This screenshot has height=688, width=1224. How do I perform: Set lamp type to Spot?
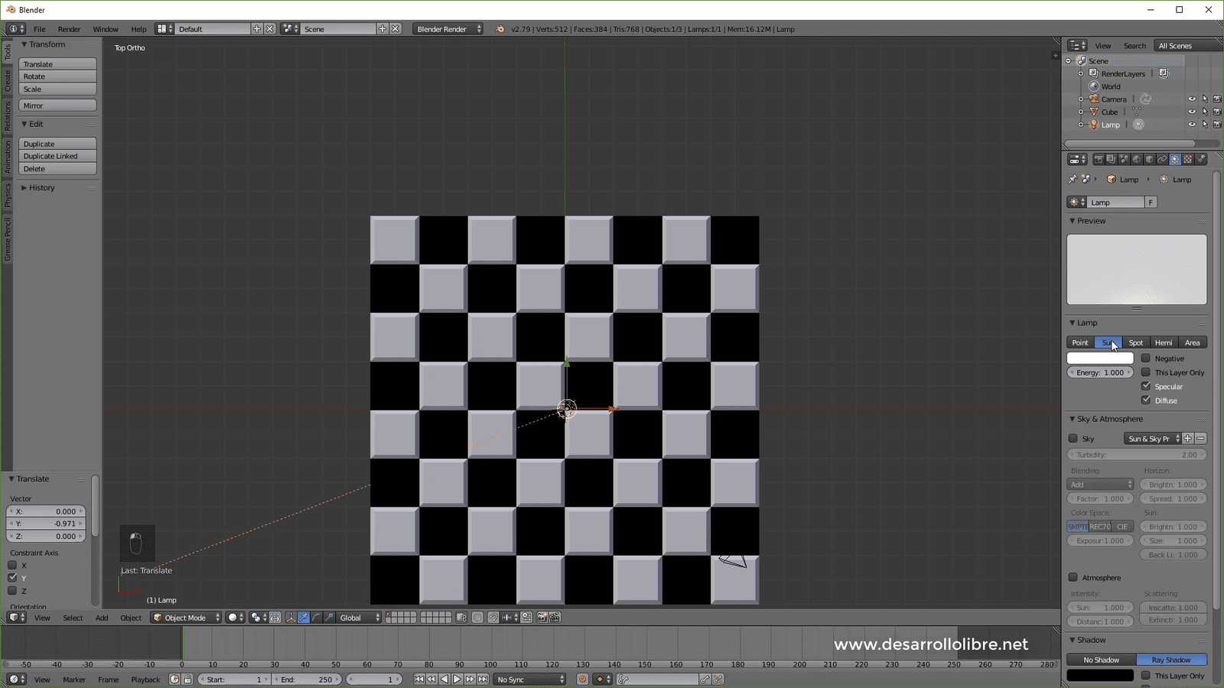coord(1136,342)
